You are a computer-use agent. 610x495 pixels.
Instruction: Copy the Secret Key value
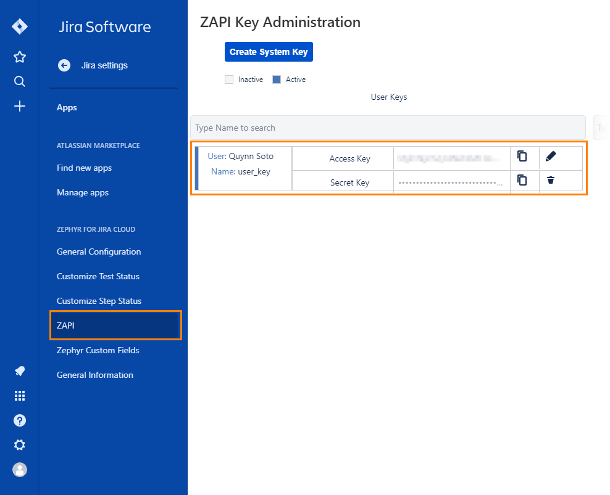(x=522, y=180)
